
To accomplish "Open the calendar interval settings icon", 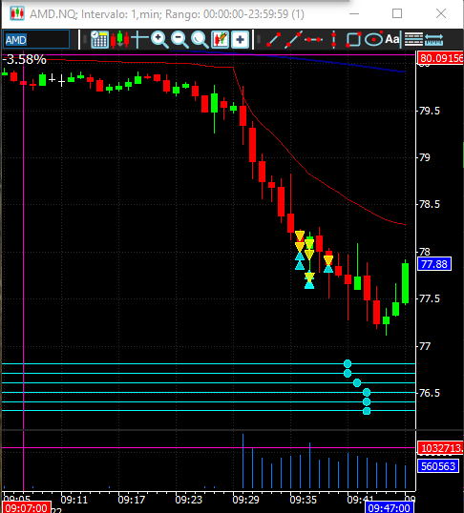I will pyautogui.click(x=99, y=40).
